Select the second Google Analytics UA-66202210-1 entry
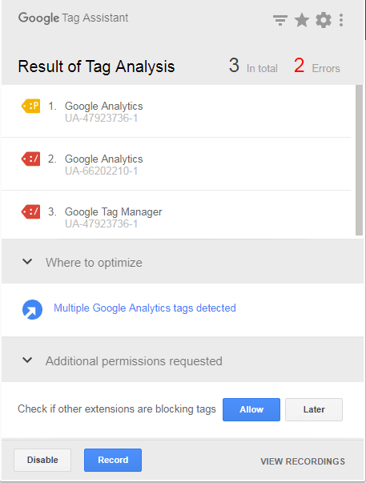The width and height of the screenshot is (366, 483). [x=176, y=164]
